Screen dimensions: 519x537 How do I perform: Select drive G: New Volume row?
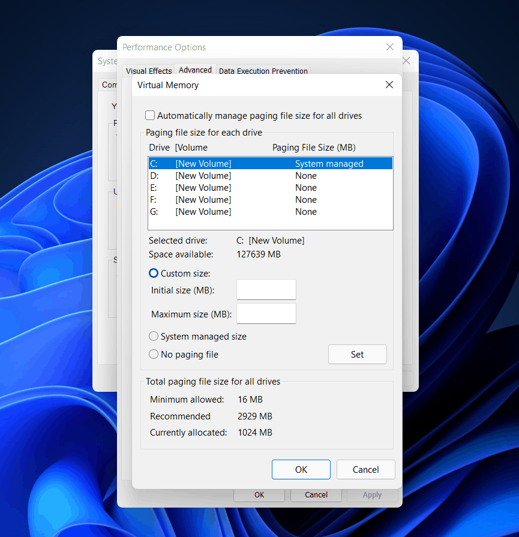[x=271, y=212]
